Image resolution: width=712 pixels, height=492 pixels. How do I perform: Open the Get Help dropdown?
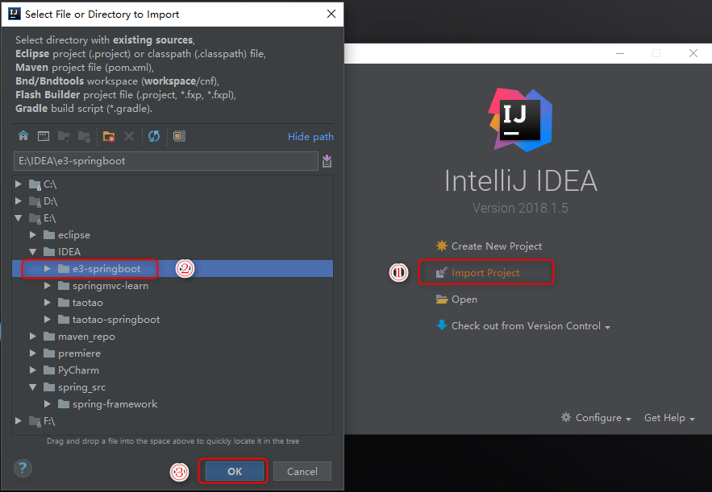tap(669, 418)
